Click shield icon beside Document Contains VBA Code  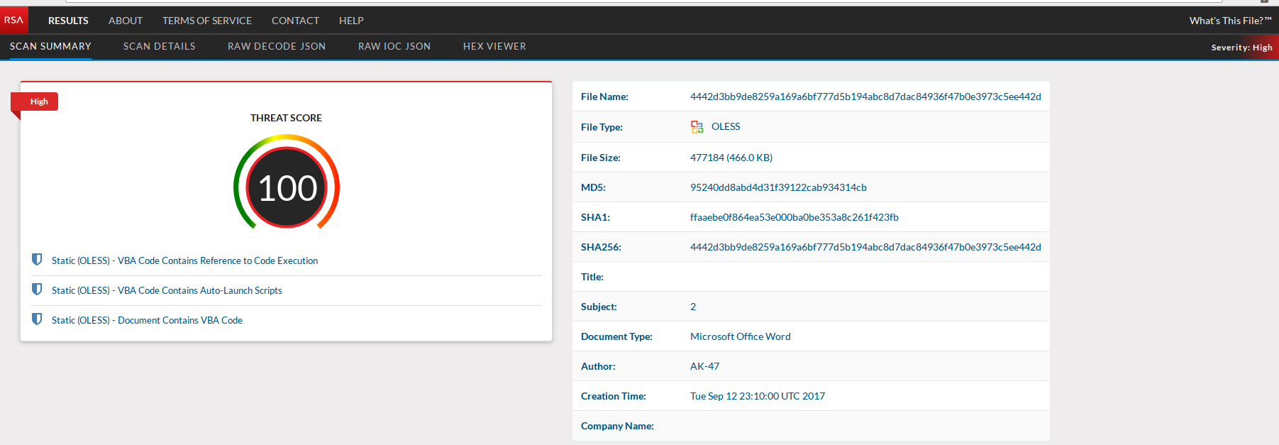(37, 319)
